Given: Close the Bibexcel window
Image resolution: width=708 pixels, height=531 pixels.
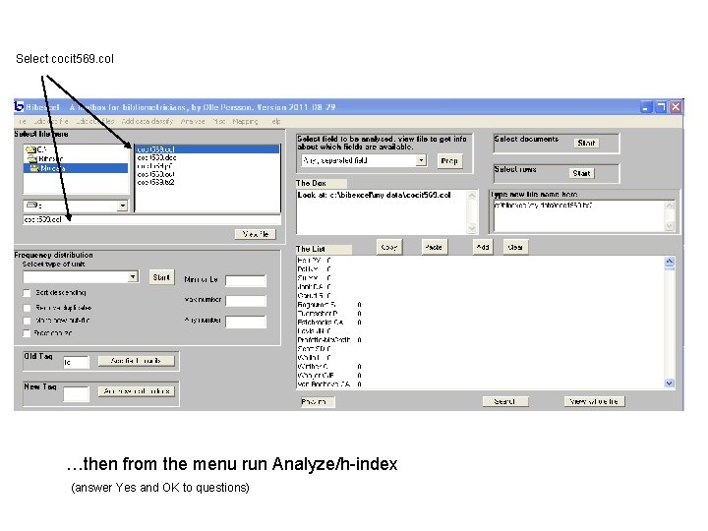Looking at the screenshot, I should click(676, 107).
